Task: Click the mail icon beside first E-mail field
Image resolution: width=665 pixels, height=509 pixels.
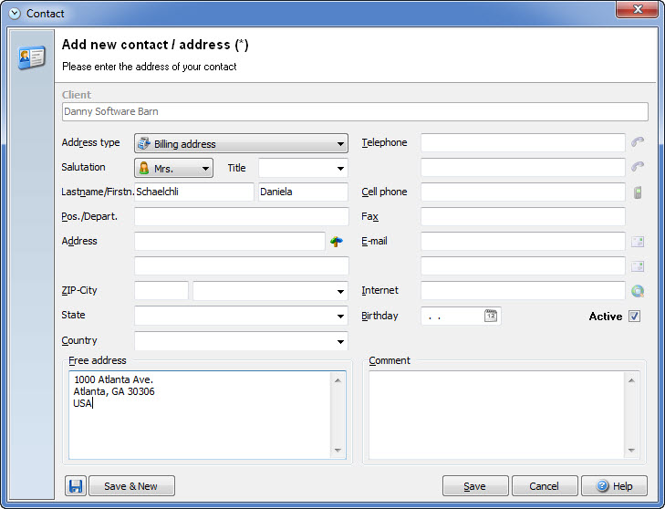Action: [638, 242]
